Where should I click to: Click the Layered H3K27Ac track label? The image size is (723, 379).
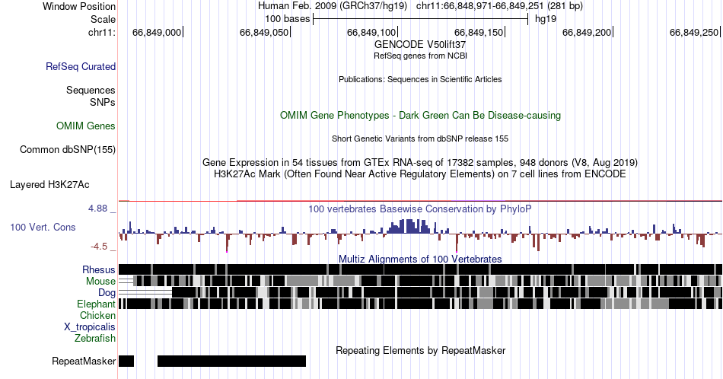tap(49, 184)
